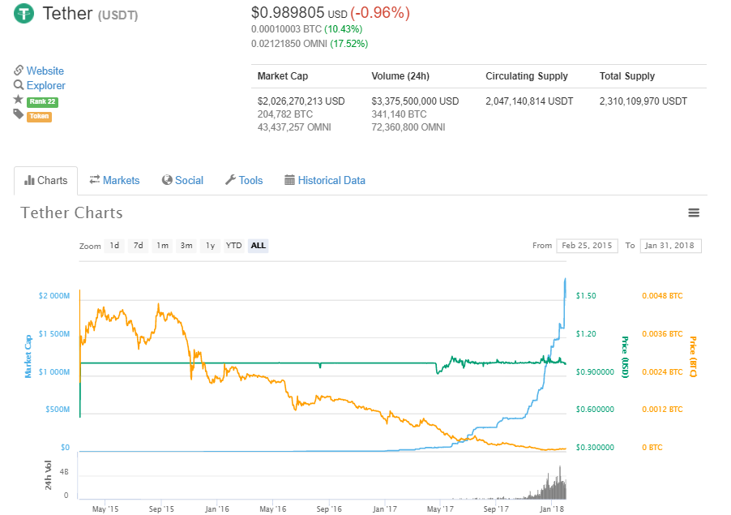Click the Jan '18 volume bars in navigator

[x=553, y=485]
